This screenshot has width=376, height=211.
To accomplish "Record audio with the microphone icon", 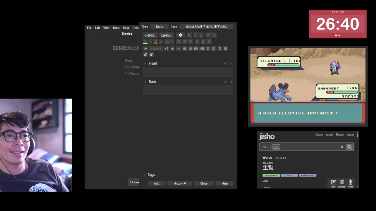I will coord(203,42).
